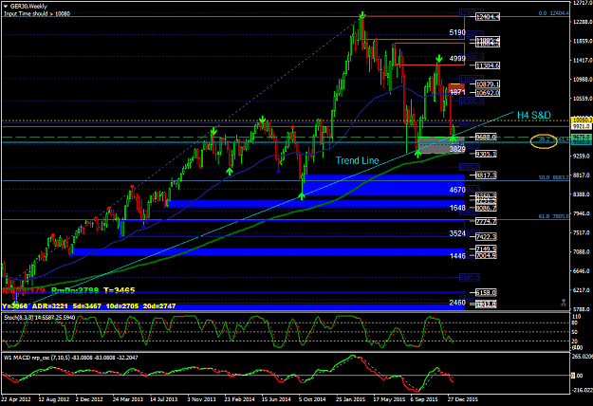Select the H4 S&D label
The width and height of the screenshot is (593, 406).
tap(533, 116)
